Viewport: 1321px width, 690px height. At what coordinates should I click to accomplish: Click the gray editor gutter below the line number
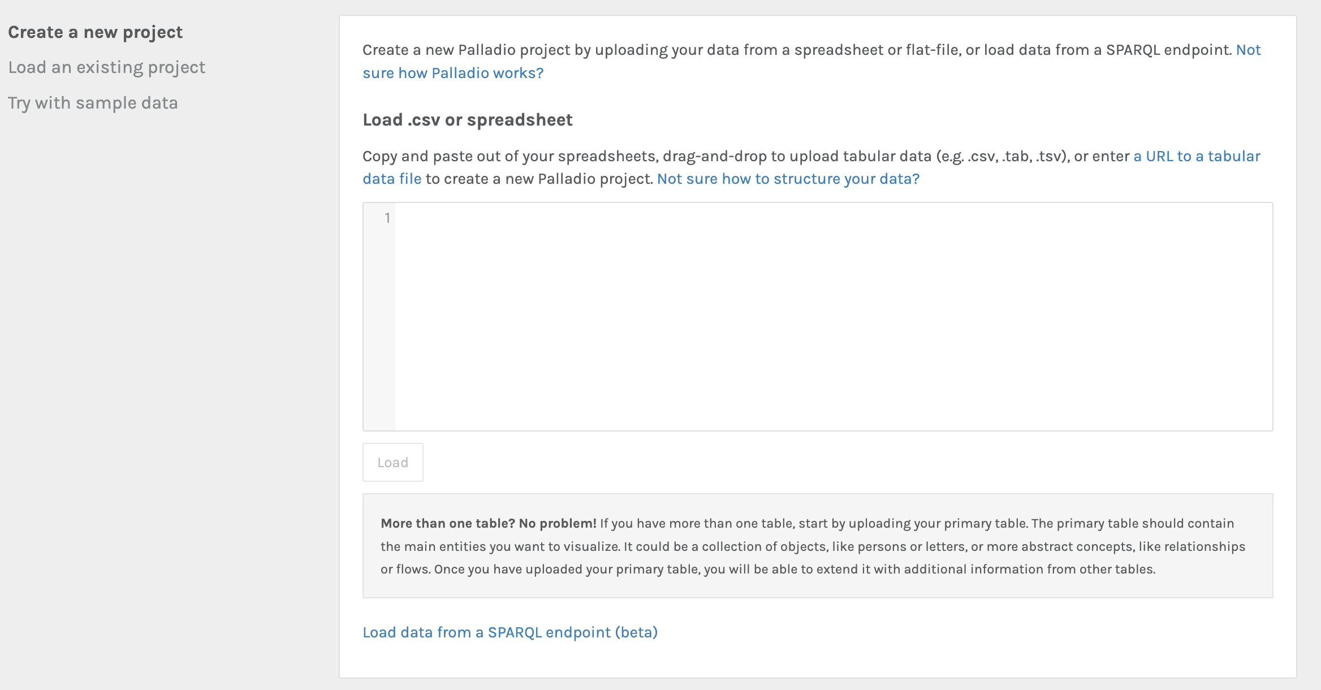[x=379, y=339]
